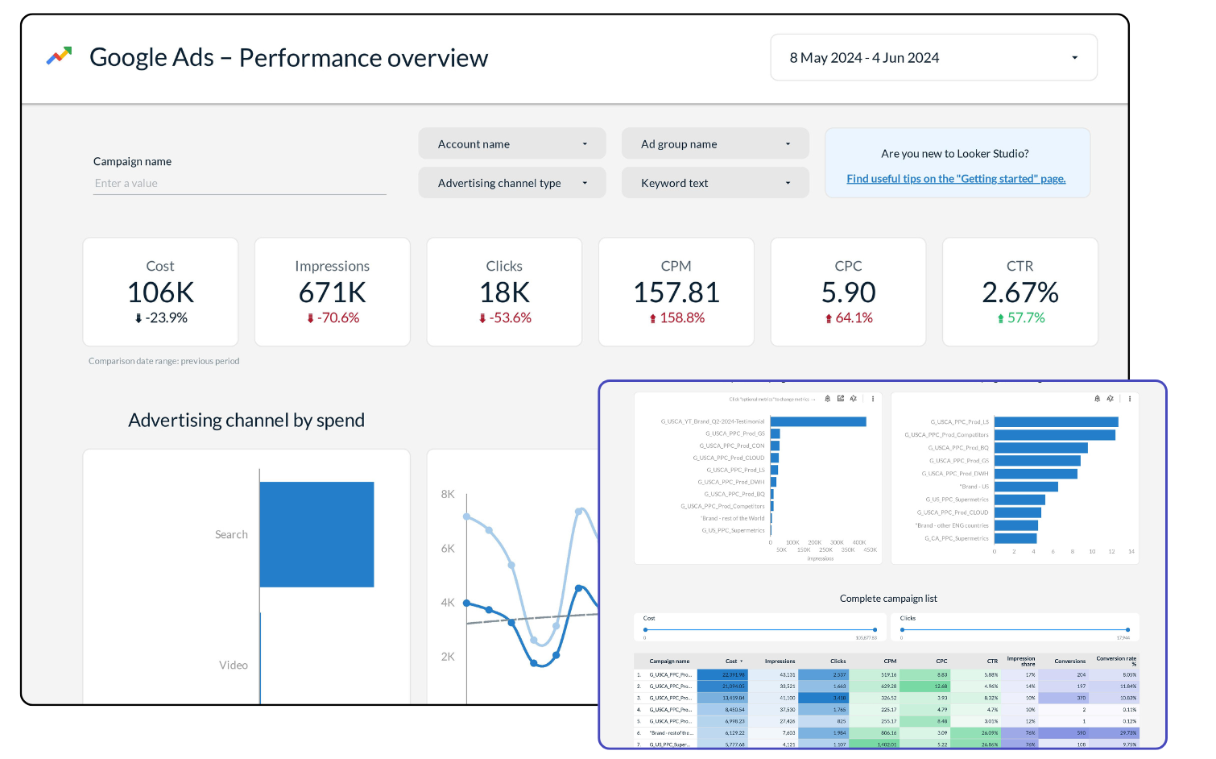Open three-dot menu on right bar chart
1216x759 pixels.
(x=1130, y=399)
